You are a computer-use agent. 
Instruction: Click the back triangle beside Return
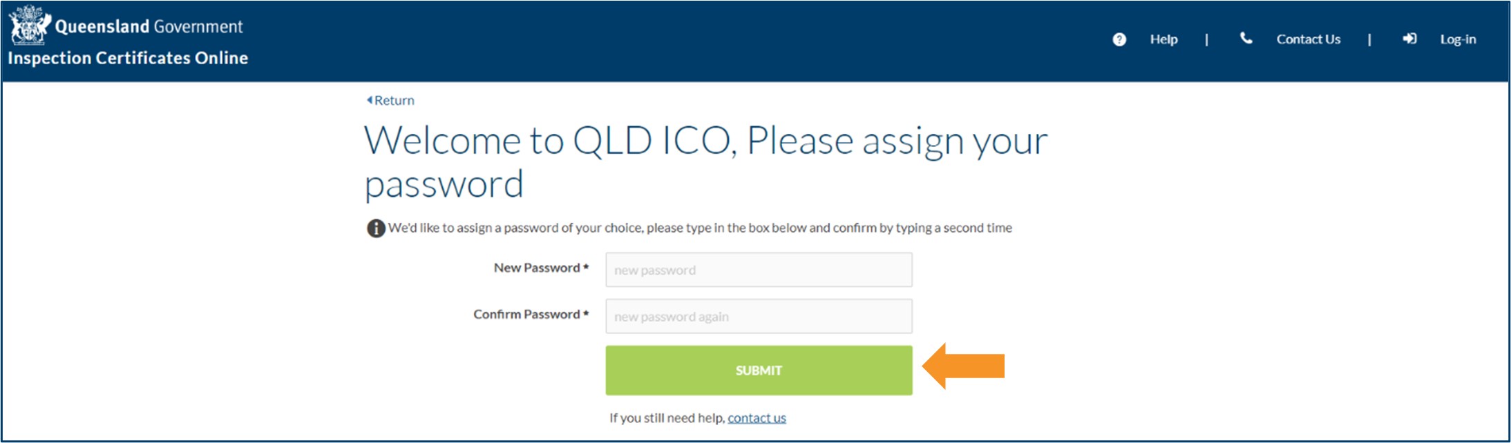370,99
